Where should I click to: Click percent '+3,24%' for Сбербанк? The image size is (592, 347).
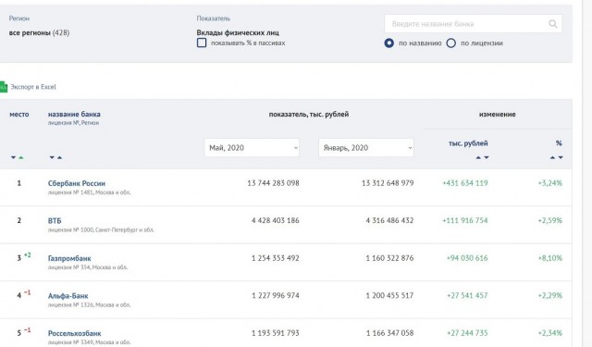[x=550, y=183]
